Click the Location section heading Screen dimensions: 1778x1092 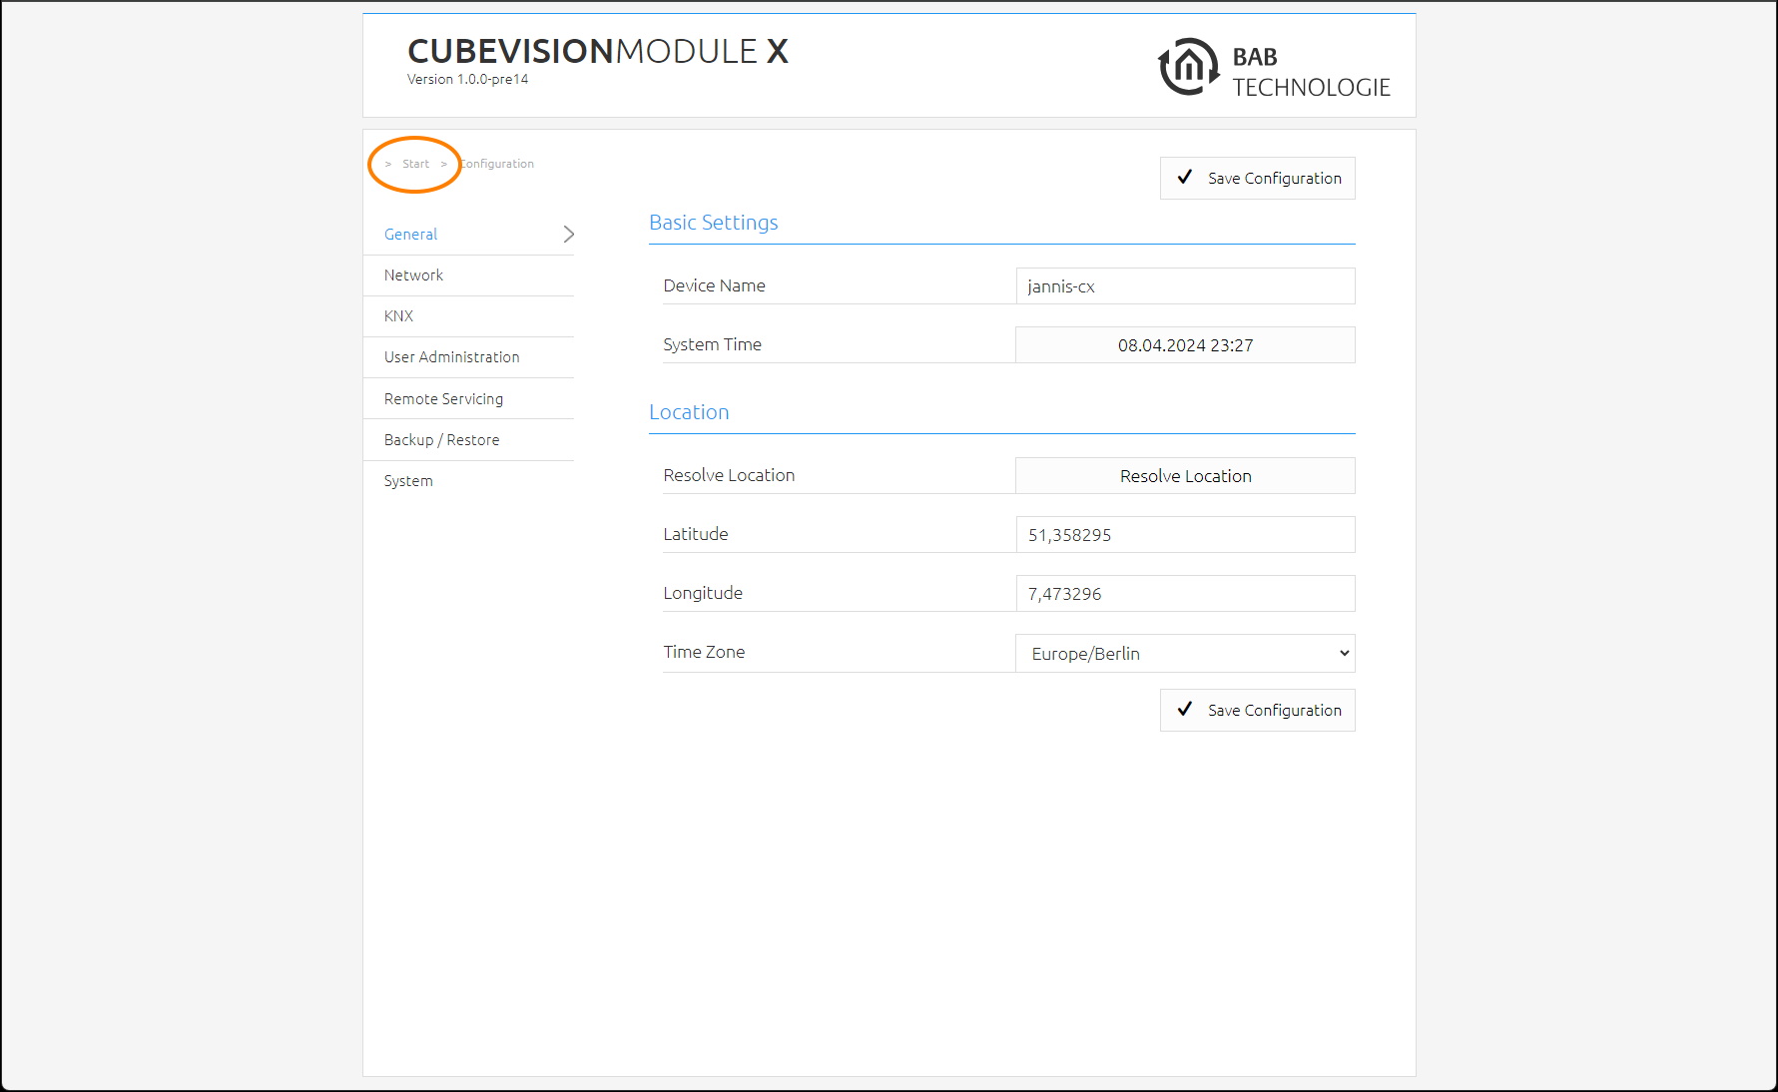point(689,412)
